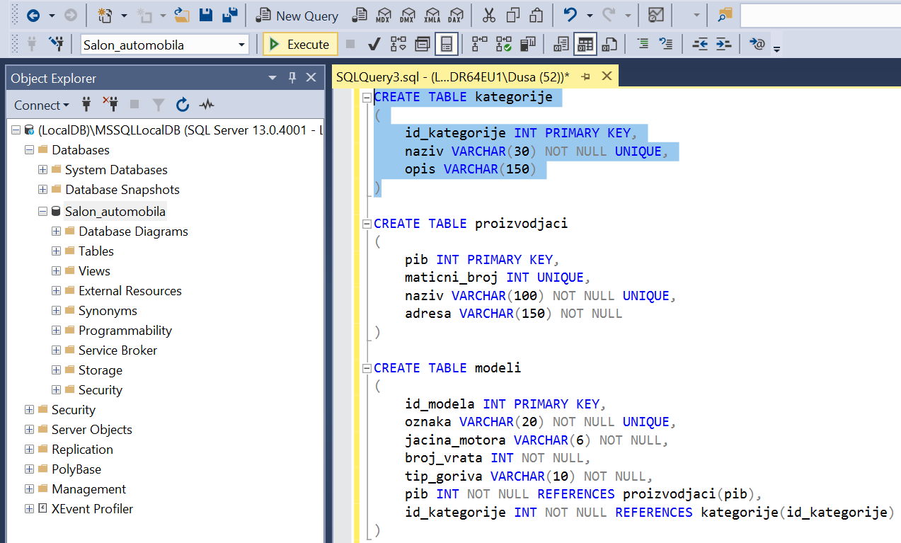Undo the last edit
The image size is (901, 543).
coord(570,15)
